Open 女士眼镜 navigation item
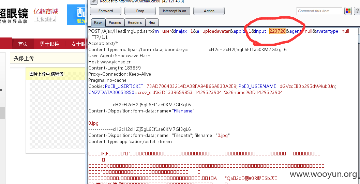This screenshot has height=184, width=360. pyautogui.click(x=78, y=44)
